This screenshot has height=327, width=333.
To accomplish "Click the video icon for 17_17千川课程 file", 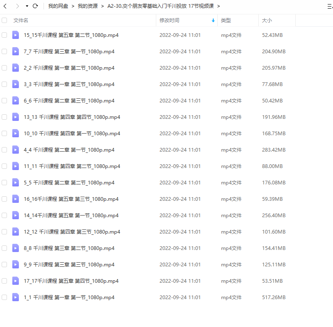I will tap(16, 281).
